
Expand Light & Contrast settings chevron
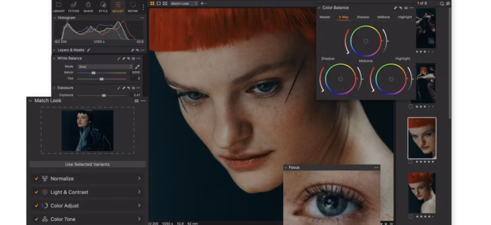139,192
